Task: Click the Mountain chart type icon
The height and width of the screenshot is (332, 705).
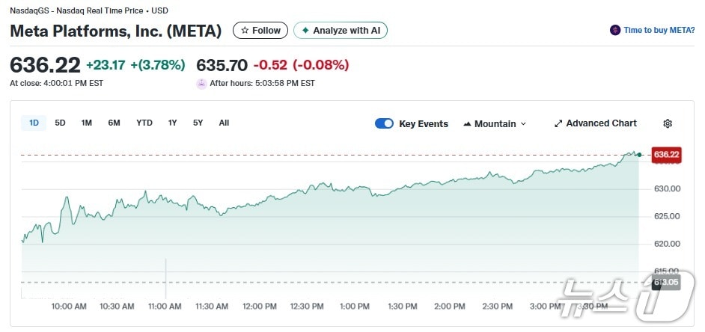Action: [x=467, y=123]
